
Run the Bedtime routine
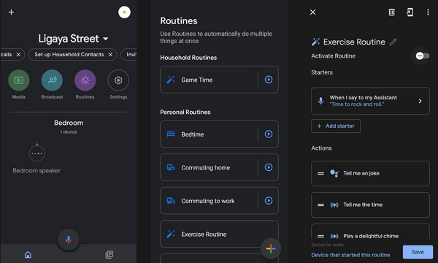(x=269, y=134)
